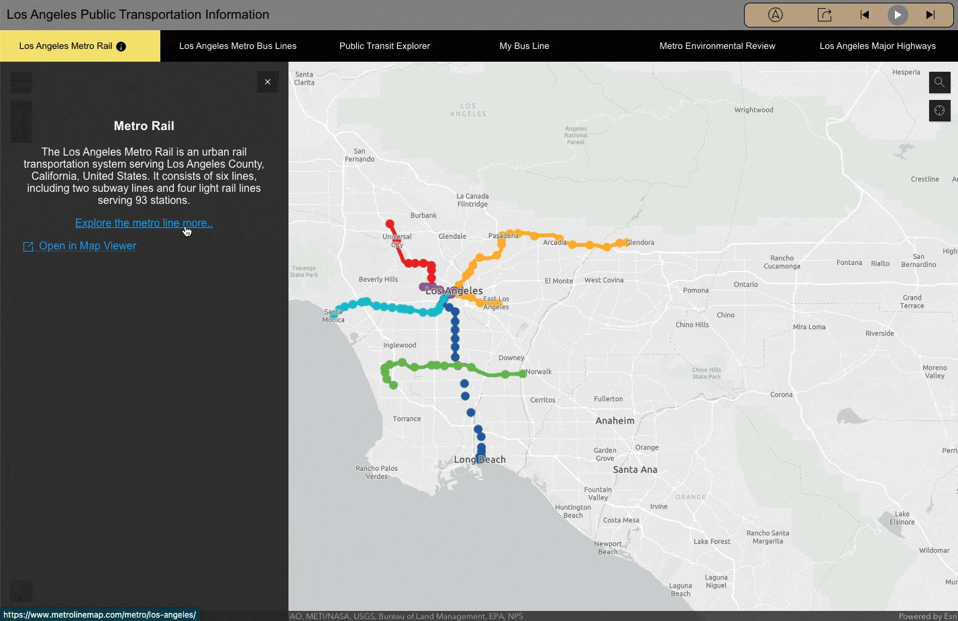The image size is (958, 621).
Task: Switch to Los Angeles Metro Bus Lines tab
Action: 237,46
